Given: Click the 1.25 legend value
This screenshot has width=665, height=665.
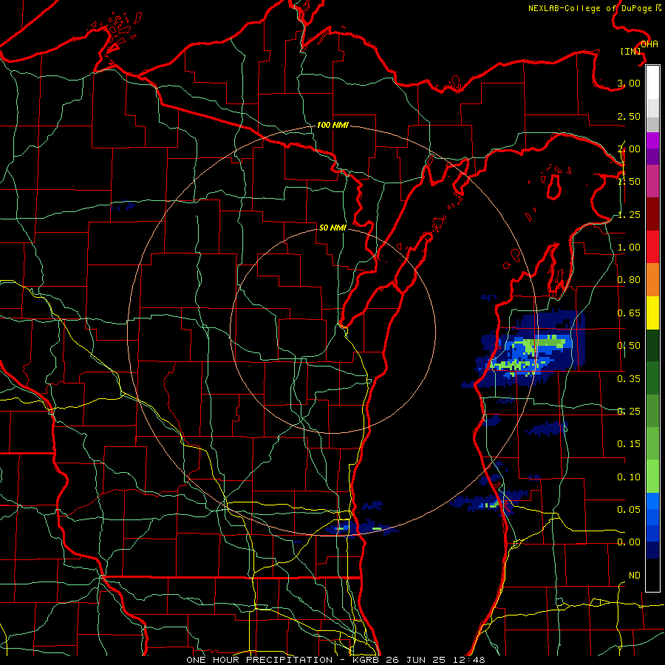Looking at the screenshot, I should 629,214.
